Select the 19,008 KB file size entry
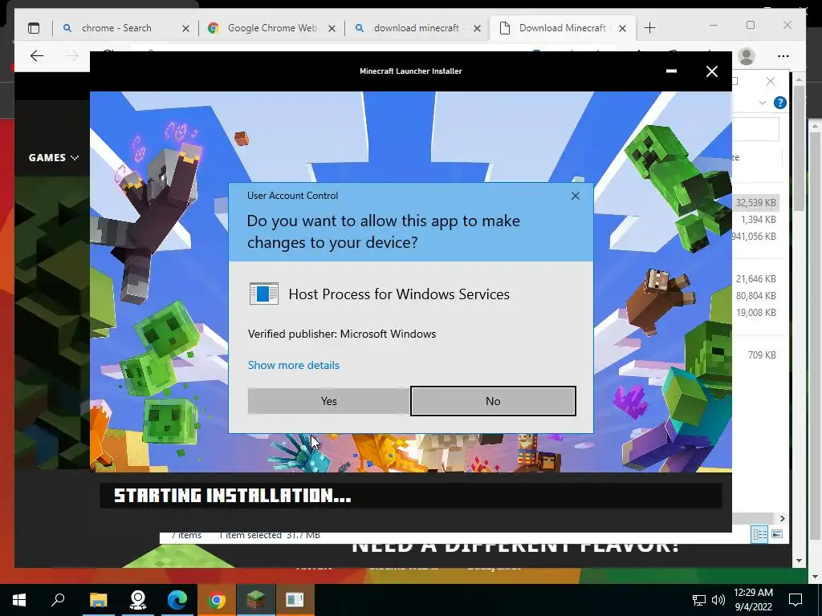Viewport: 822px width, 616px height. (x=756, y=312)
